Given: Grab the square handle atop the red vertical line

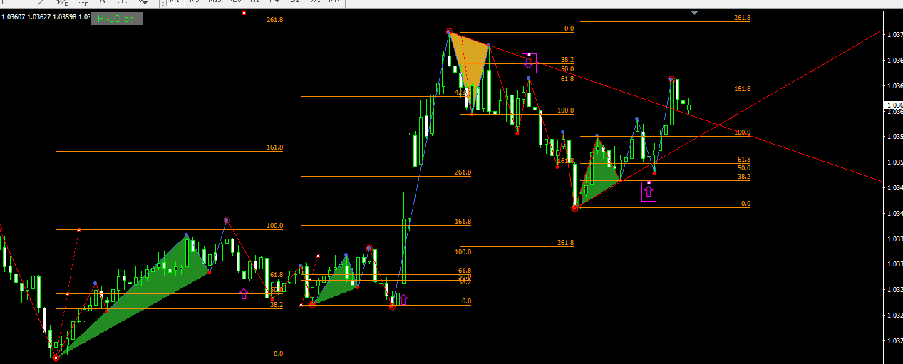Looking at the screenshot, I should [244, 13].
